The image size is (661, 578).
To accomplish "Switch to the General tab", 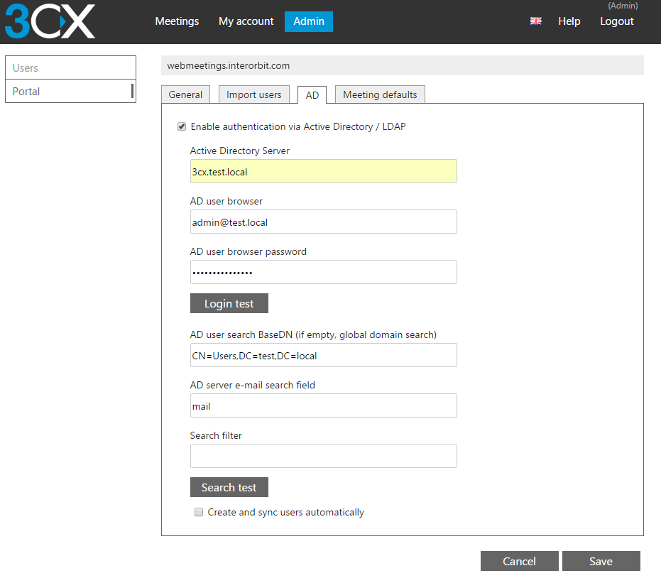I will click(185, 94).
